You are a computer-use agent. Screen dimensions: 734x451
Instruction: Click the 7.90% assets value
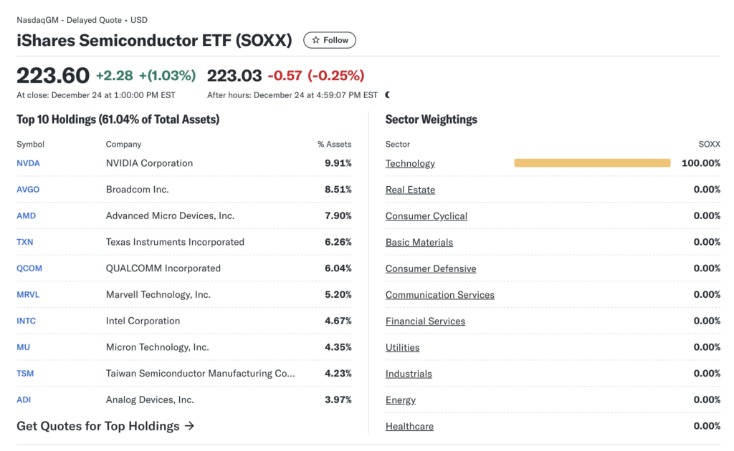pos(338,215)
